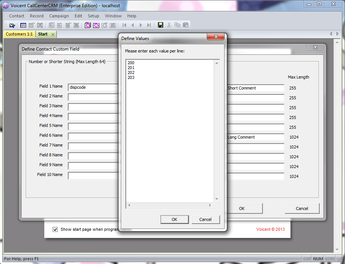Click the Field 1 Name input box
This screenshot has width=345, height=264.
coord(93,88)
